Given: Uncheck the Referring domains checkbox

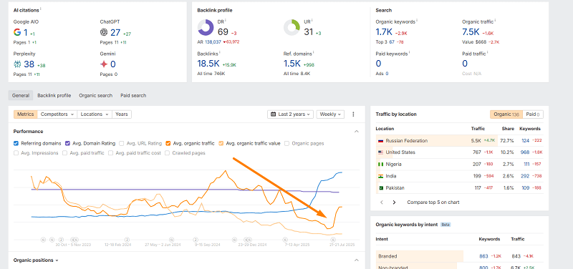Looking at the screenshot, I should point(16,143).
